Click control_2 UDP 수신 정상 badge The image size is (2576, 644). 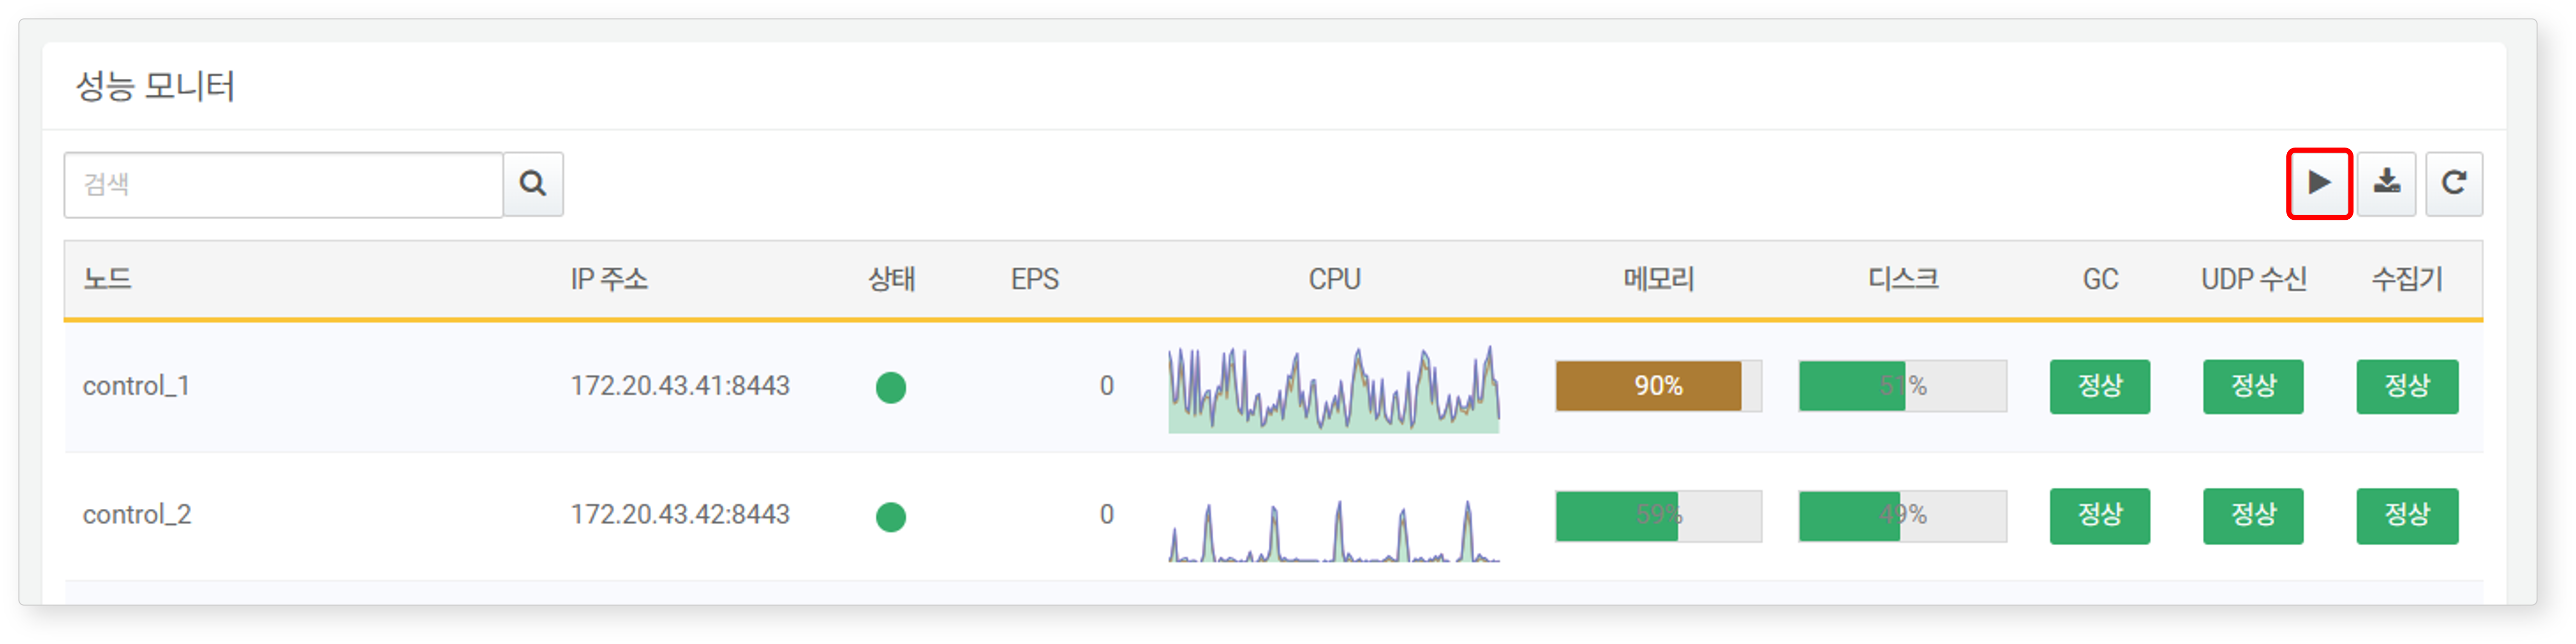coord(2253,516)
